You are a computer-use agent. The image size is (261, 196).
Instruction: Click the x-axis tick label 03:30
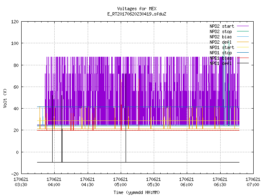click(x=21, y=185)
